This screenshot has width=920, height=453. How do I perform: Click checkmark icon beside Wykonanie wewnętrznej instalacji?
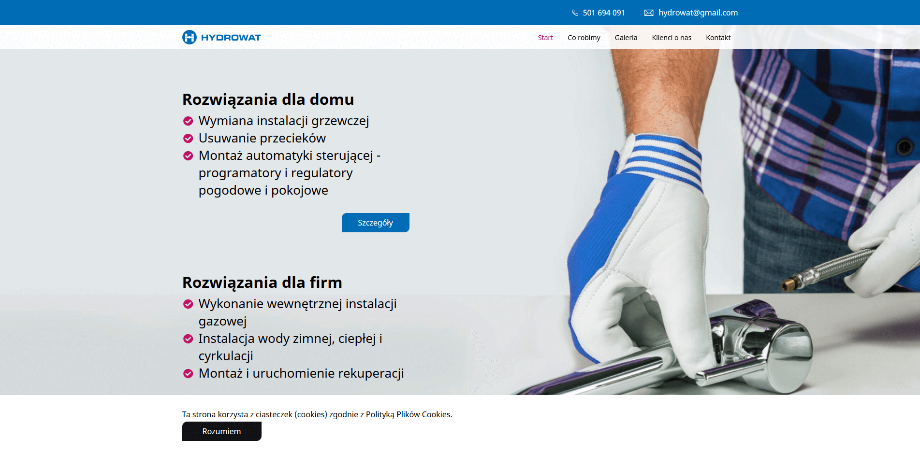(x=188, y=304)
